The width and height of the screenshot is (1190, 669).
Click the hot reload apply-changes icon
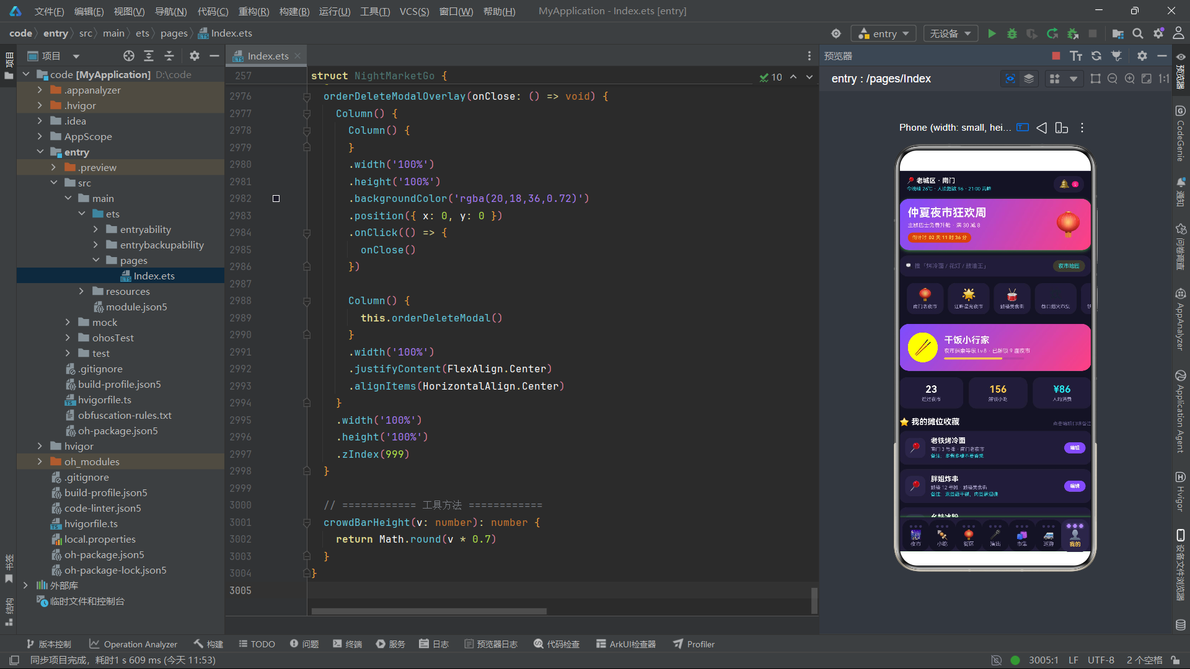(x=1052, y=33)
